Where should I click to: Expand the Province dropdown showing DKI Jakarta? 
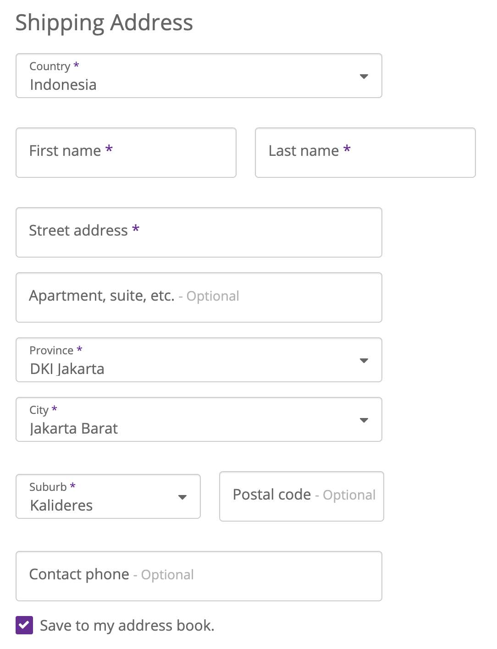199,360
